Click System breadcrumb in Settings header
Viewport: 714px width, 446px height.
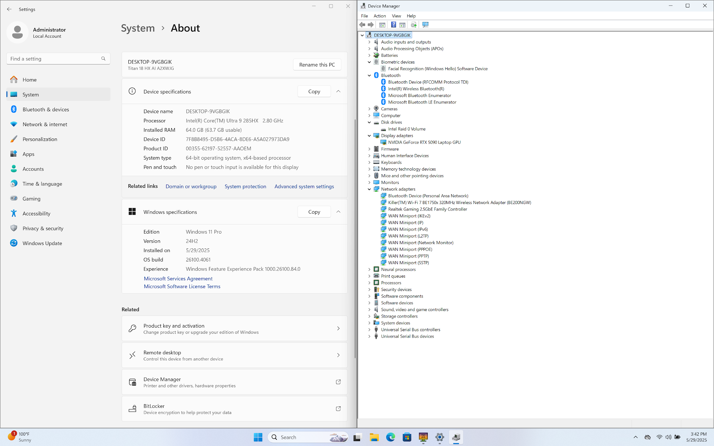[138, 28]
